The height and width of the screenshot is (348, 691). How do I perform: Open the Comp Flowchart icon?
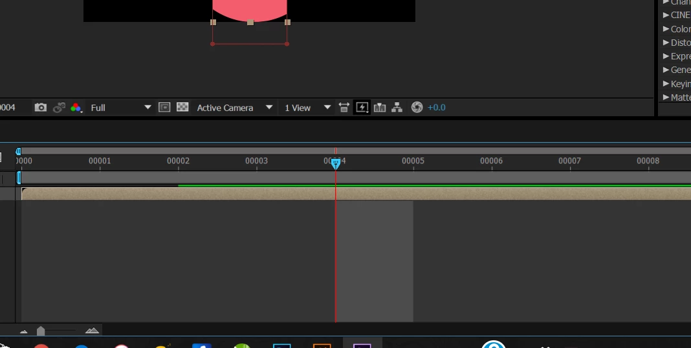pos(397,107)
